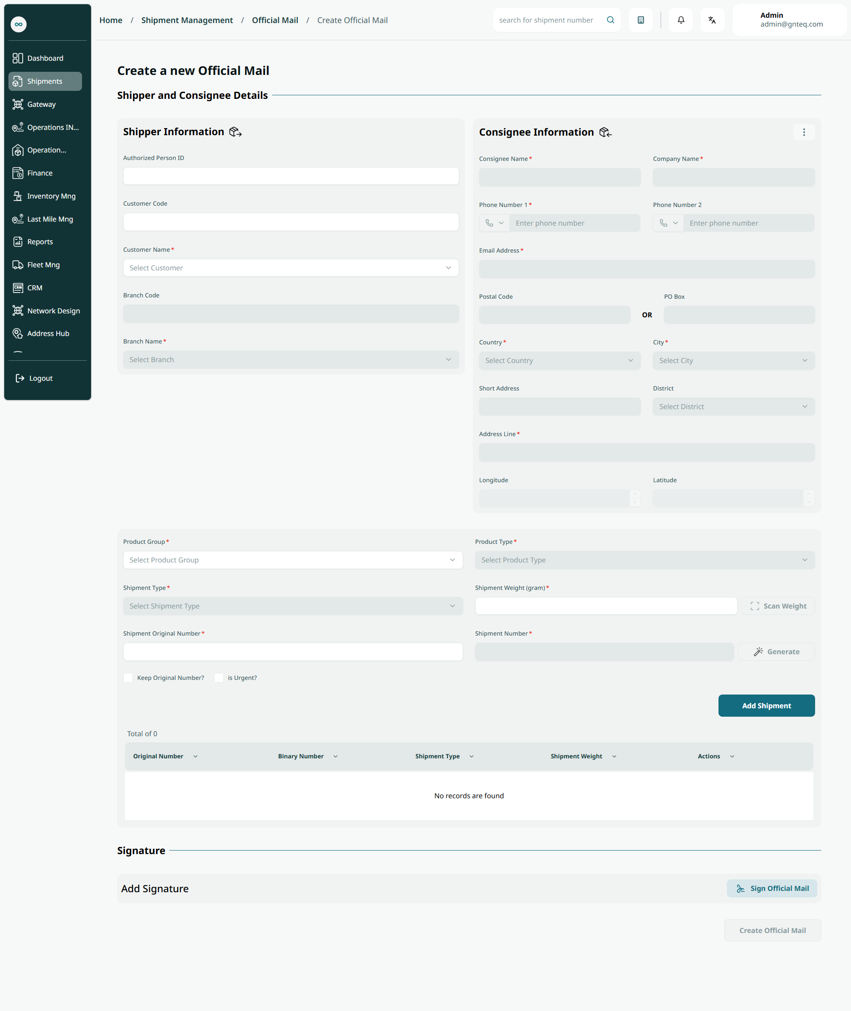Open the notifications bell

681,20
